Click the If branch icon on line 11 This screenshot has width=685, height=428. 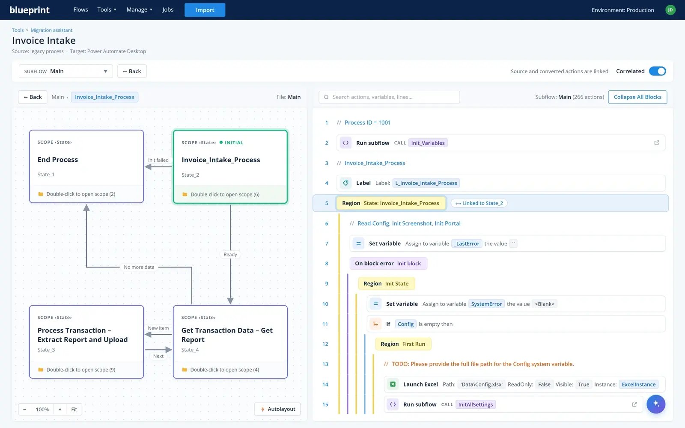[x=375, y=324]
